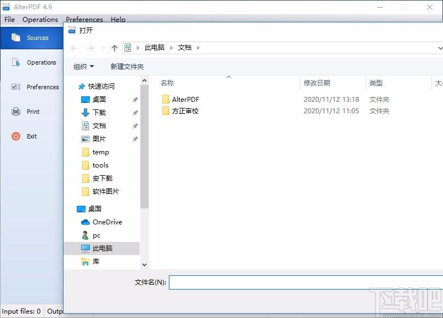Click the Print printer icon
The height and width of the screenshot is (318, 443).
16,112
